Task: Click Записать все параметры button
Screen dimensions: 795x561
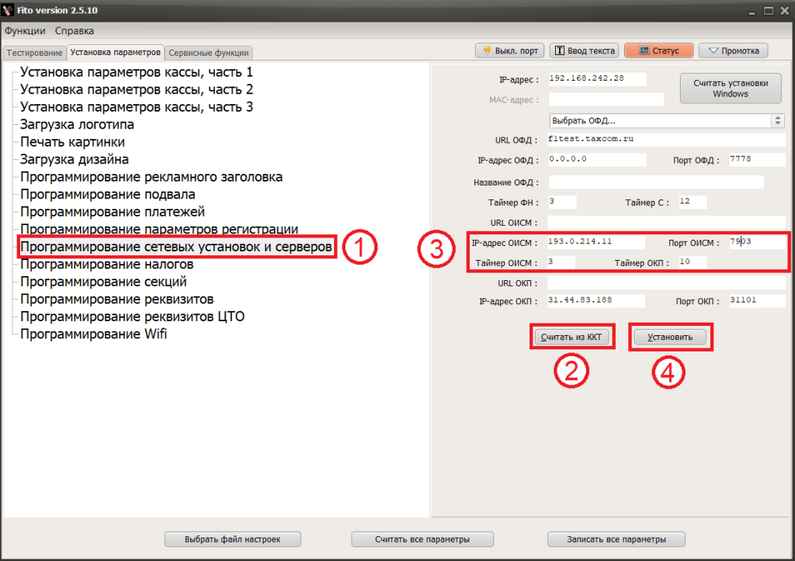Action: coord(616,539)
